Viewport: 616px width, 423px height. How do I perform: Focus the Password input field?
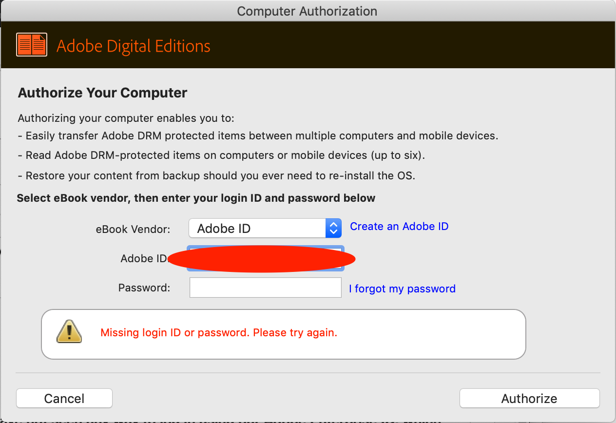tap(265, 288)
